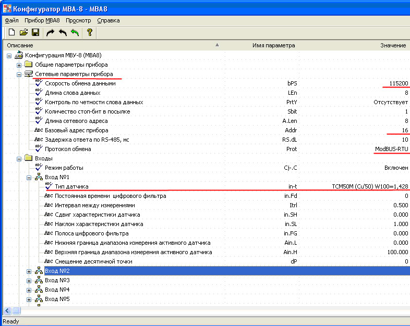
Task: Click the Save floppy disk icon
Action: pos(35,33)
